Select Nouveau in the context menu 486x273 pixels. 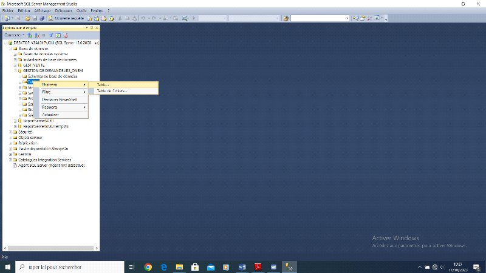[60, 84]
